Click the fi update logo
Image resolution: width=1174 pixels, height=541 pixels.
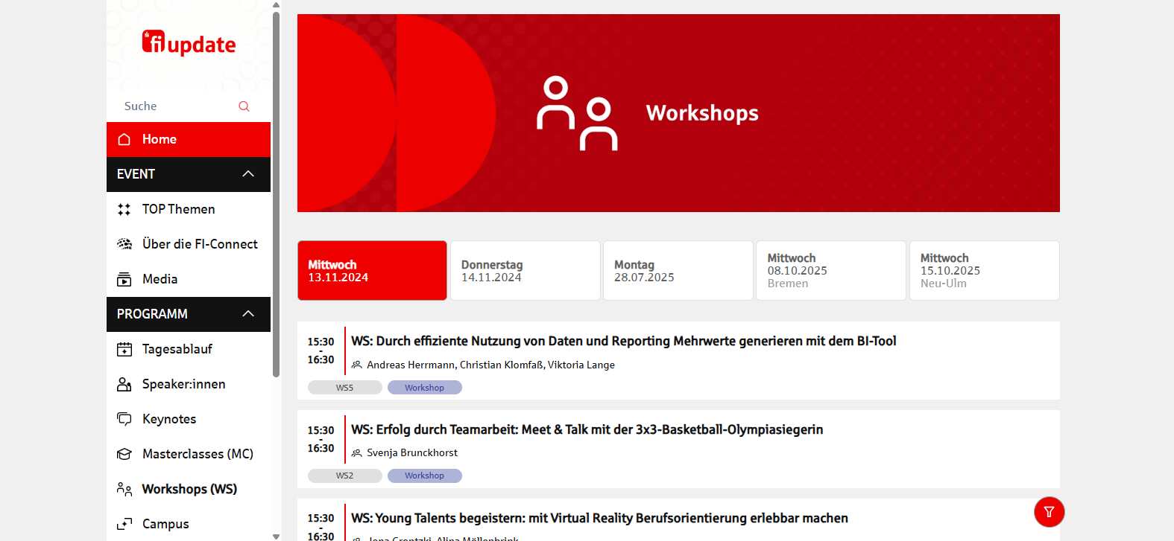click(189, 43)
